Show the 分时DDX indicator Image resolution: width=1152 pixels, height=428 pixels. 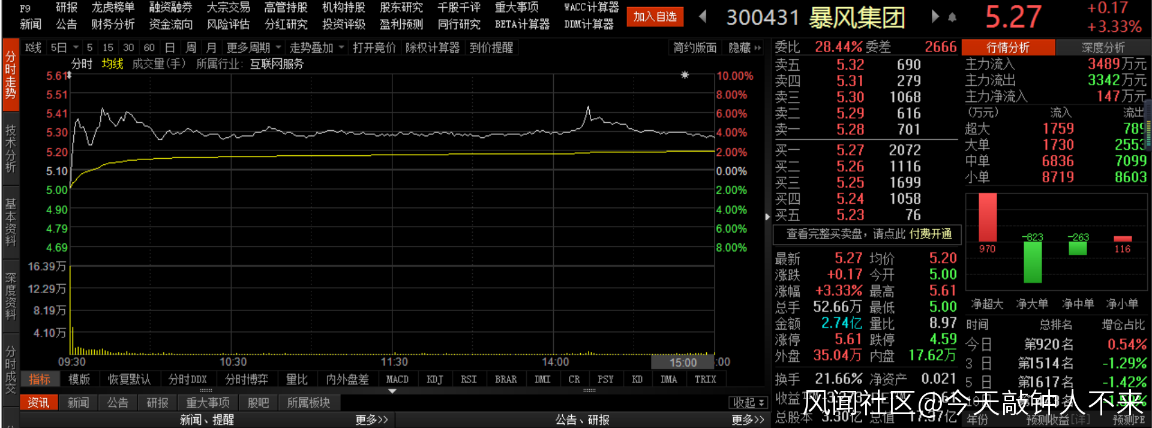pyautogui.click(x=187, y=379)
